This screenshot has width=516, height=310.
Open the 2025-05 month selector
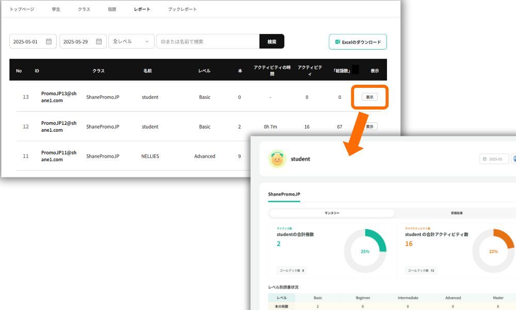(x=494, y=159)
